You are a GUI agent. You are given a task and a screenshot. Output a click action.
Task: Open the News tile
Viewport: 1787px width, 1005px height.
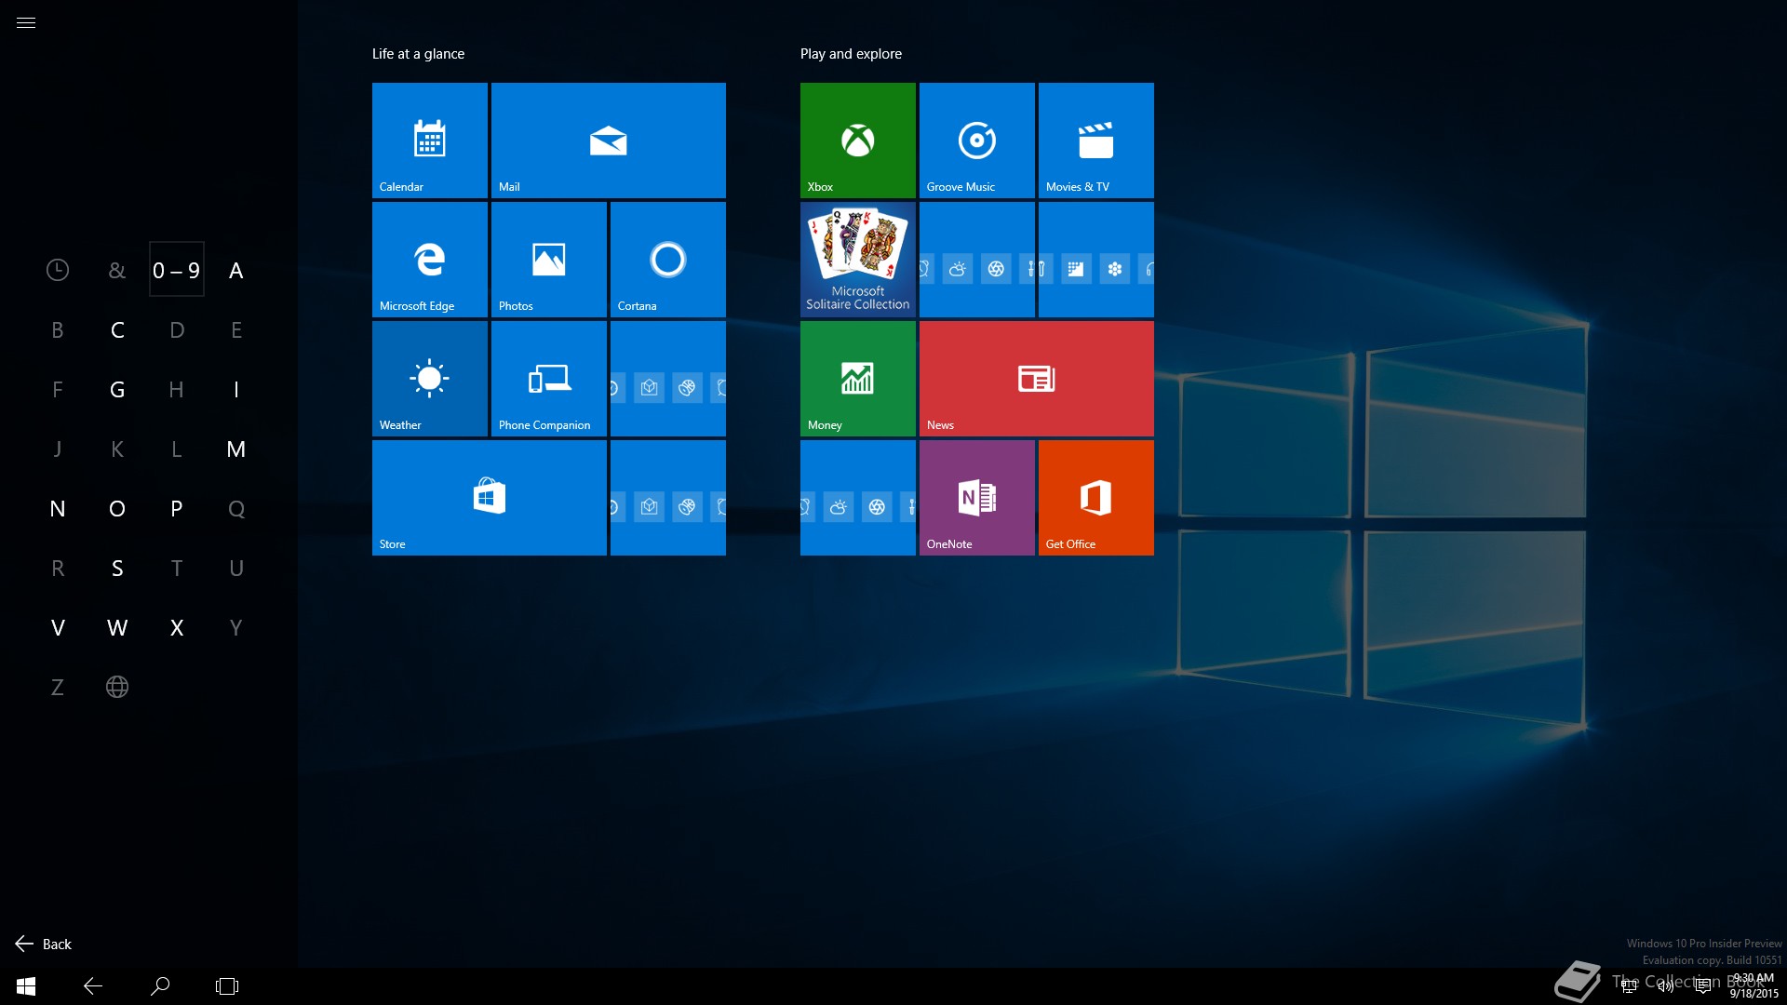[1037, 379]
